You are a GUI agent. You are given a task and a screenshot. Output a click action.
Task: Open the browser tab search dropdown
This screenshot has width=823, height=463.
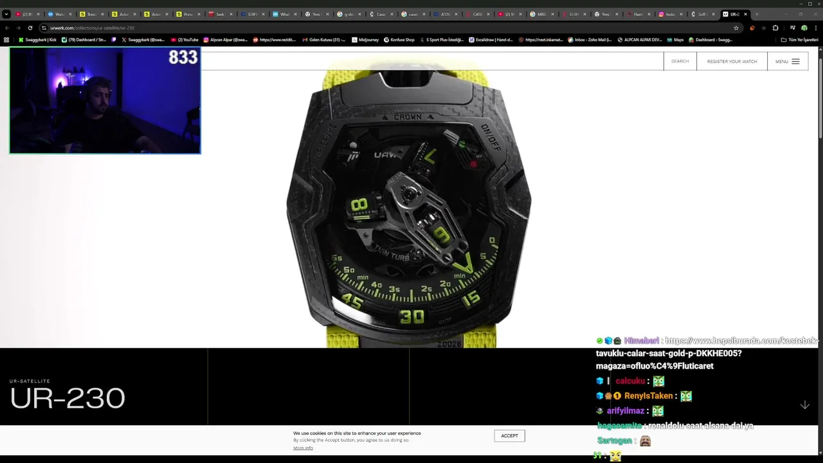point(6,14)
